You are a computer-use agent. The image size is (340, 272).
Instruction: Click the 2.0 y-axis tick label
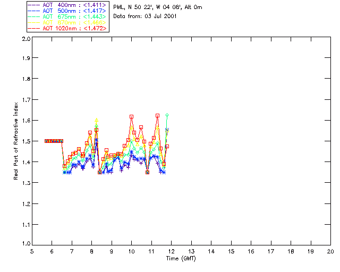pos(26,39)
